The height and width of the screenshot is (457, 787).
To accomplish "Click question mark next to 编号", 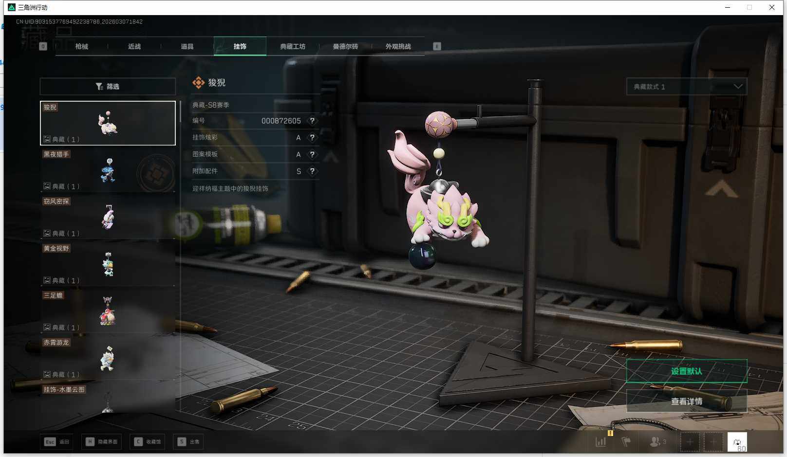I will click(x=312, y=121).
